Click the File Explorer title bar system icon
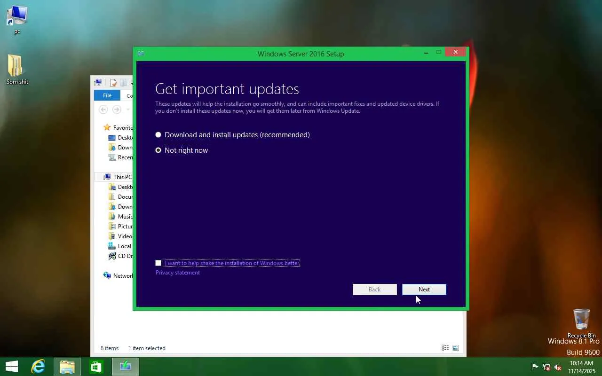Viewport: 602px width, 376px height. click(x=98, y=83)
